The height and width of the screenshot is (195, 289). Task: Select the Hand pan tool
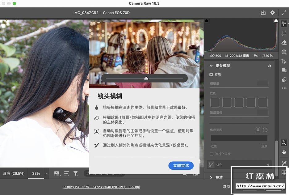(x=284, y=152)
